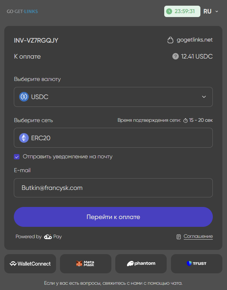Select the Phantom wallet option

(x=141, y=264)
